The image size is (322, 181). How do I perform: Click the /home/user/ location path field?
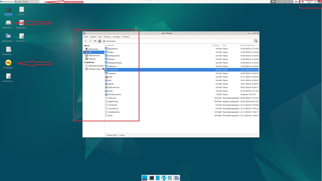pyautogui.click(x=178, y=41)
